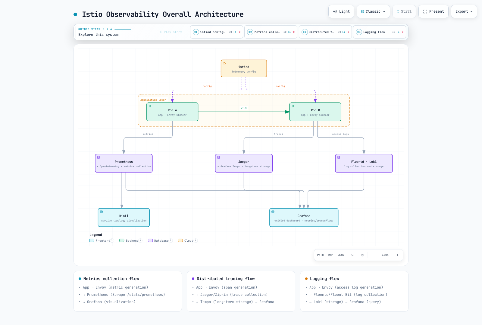Viewport: 482px width, 325px height.
Task: Open the help question-mark icon
Action: coord(362,255)
